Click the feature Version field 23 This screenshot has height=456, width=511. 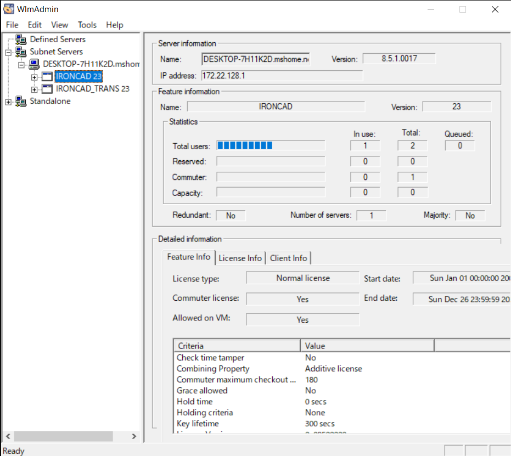tap(457, 106)
